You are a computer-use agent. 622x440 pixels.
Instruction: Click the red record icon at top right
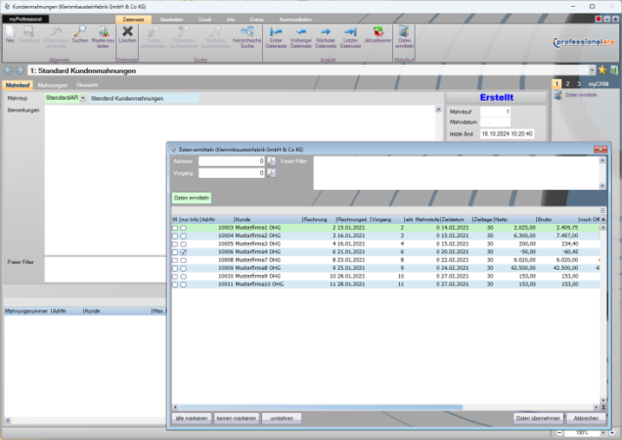click(599, 19)
